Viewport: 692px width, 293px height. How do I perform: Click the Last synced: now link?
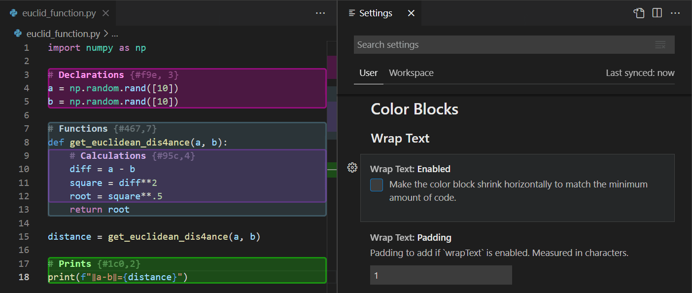tap(640, 73)
